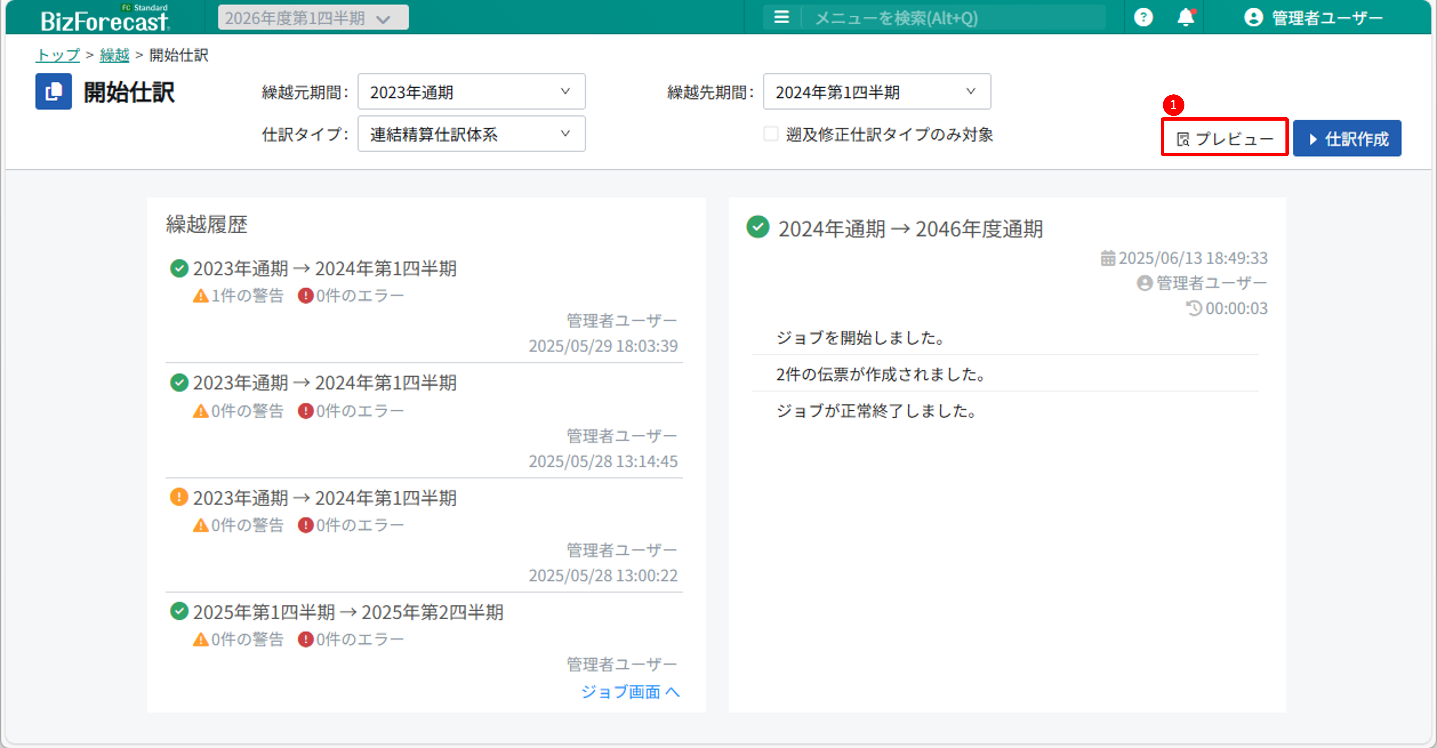Open the notifications bell icon
1437x748 pixels.
(1185, 18)
